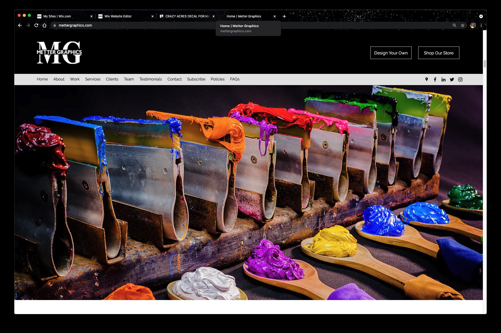
Task: Open the Twitter bird icon
Action: coord(452,79)
